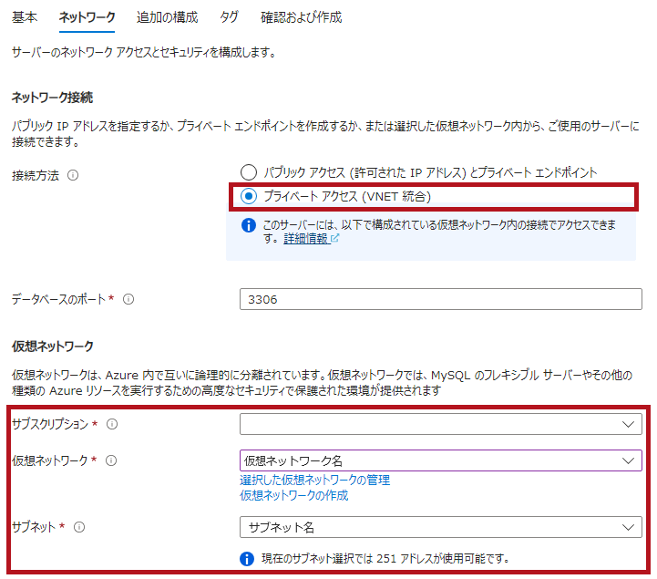Open the 確認および作成 tab
657x579 pixels.
click(x=301, y=17)
